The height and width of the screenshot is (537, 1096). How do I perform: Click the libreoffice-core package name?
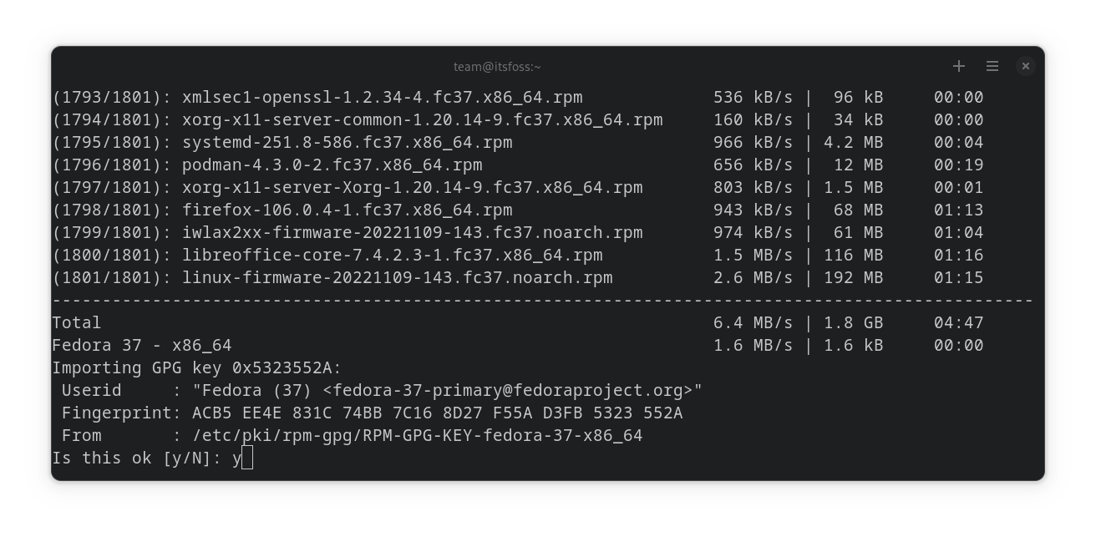coord(392,255)
